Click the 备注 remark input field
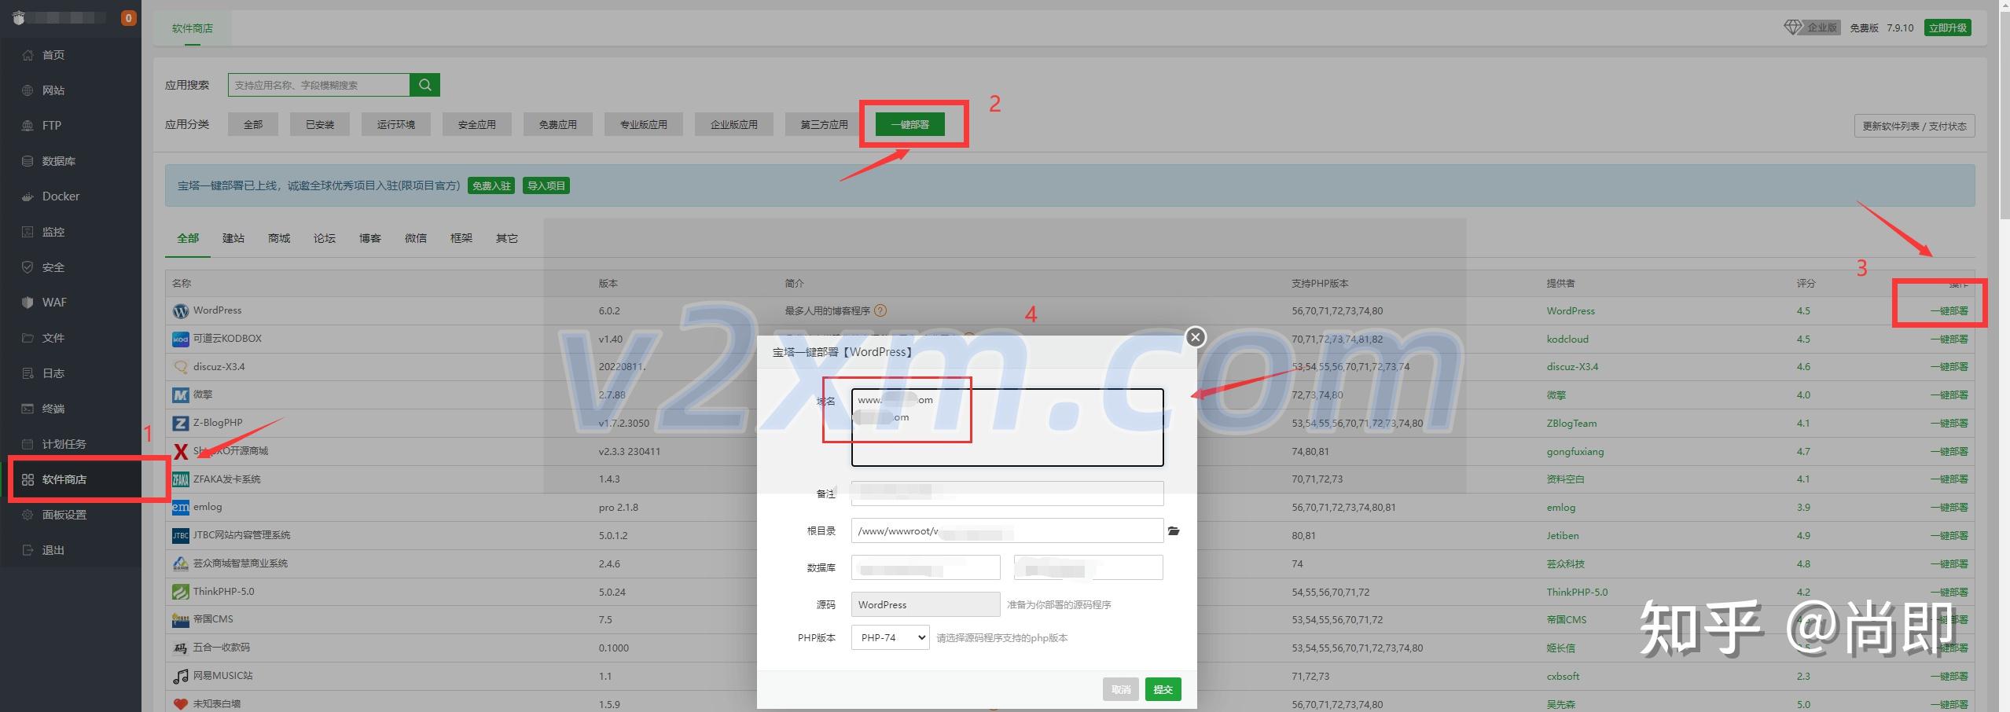Viewport: 2010px width, 712px height. coord(1007,493)
